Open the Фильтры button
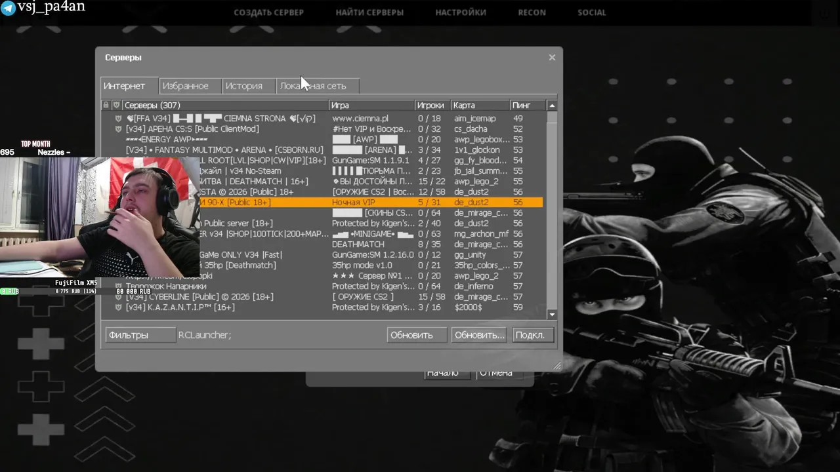Image resolution: width=840 pixels, height=472 pixels. [140, 335]
